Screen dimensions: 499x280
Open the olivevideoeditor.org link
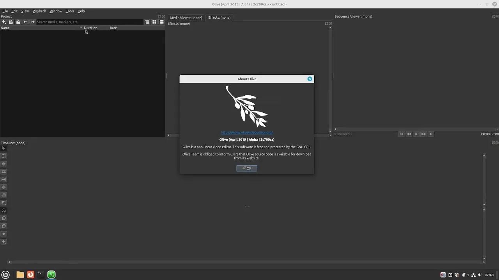pyautogui.click(x=246, y=132)
